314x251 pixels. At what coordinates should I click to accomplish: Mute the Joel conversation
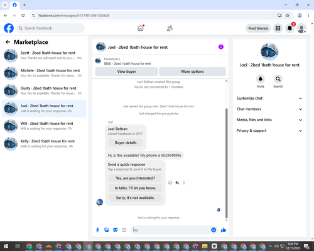(261, 79)
